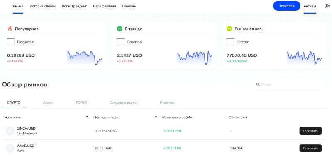Click the +0.06111% 24h change
332x156 pixels.
(172, 148)
